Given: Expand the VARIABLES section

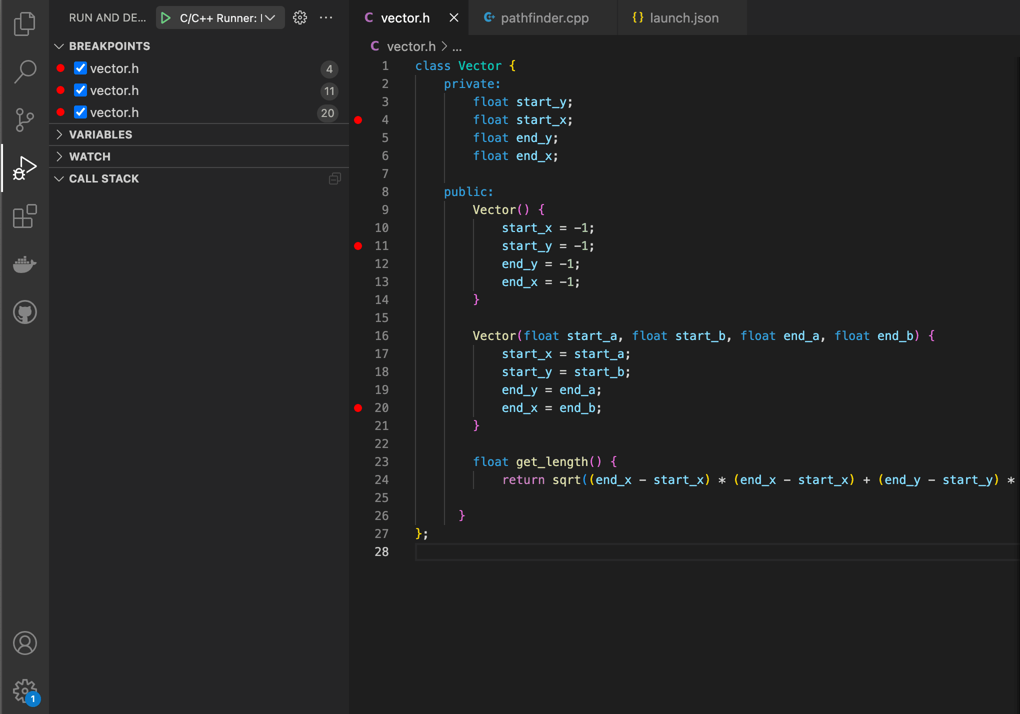Looking at the screenshot, I should (x=100, y=134).
